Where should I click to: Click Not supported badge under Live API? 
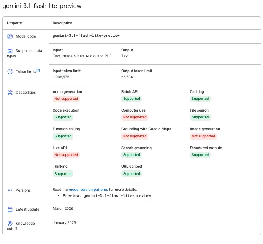(66, 155)
